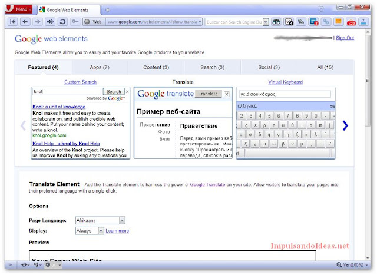This screenshot has height=275, width=377.
Task: Click the Search button in Custom Search
Action: click(x=114, y=92)
